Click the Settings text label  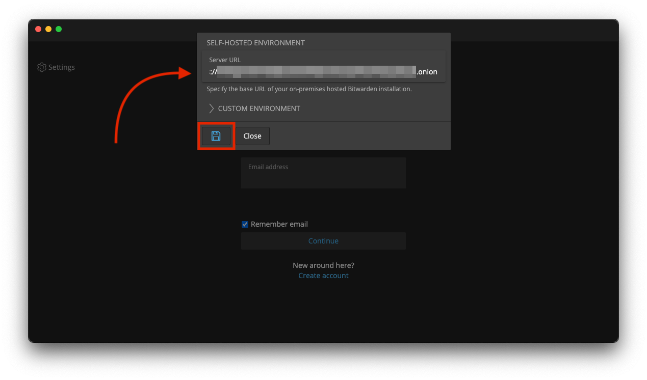coord(62,67)
